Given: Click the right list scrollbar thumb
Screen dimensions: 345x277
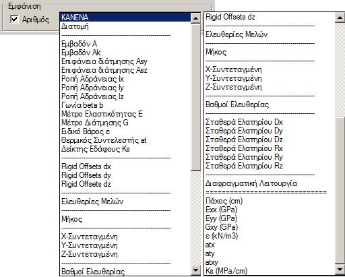Looking at the screenshot, I should pos(340,190).
